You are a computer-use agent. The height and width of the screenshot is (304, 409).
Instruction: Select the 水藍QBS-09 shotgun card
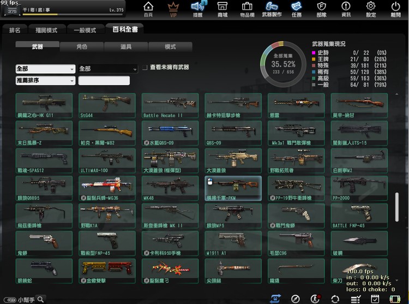pyautogui.click(x=170, y=133)
